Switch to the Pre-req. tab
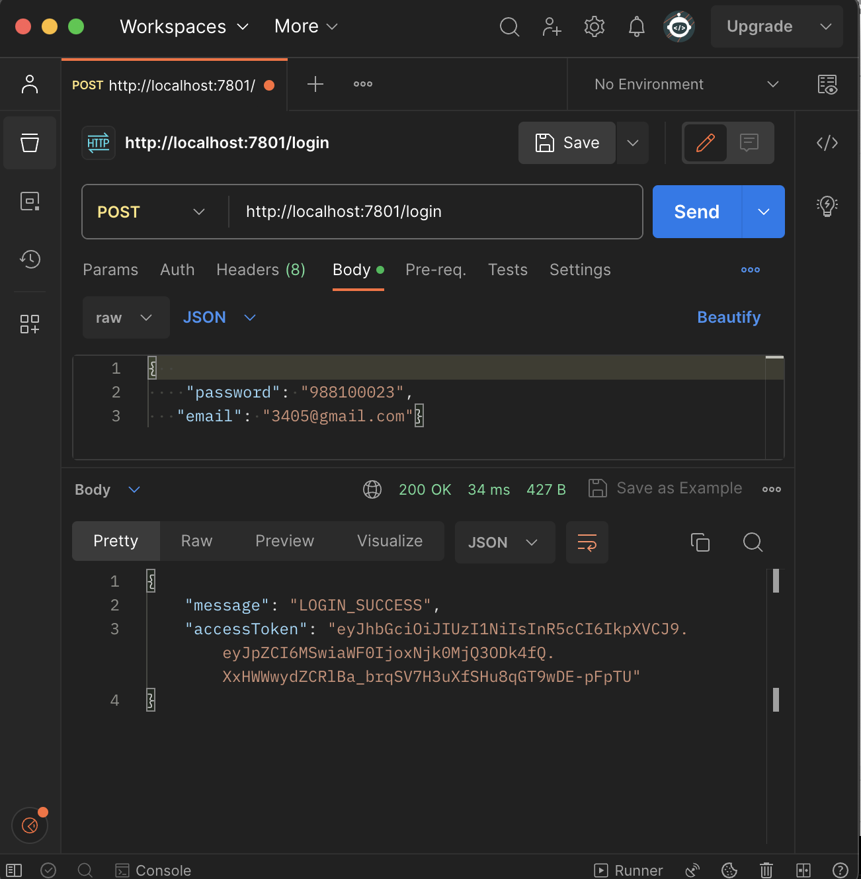This screenshot has width=861, height=879. click(x=436, y=270)
